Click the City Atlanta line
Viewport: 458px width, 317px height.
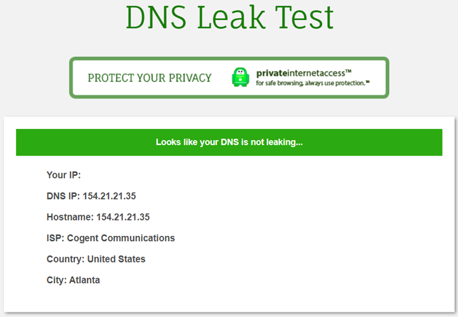tap(73, 280)
